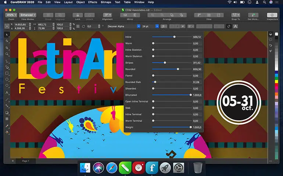Select the Crop tool
The image size is (283, 176).
coord(7,48)
